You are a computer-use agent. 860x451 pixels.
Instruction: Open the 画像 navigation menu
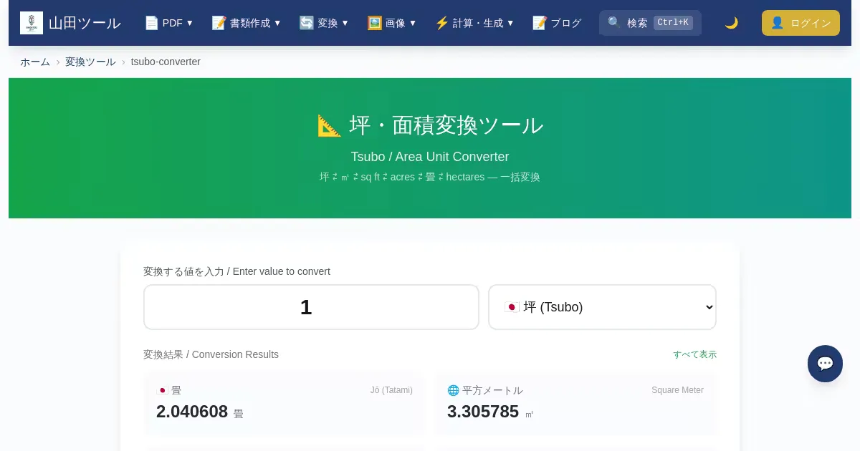click(x=392, y=23)
